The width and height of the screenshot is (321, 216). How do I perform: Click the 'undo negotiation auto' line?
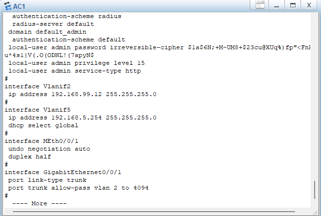pyautogui.click(x=49, y=149)
